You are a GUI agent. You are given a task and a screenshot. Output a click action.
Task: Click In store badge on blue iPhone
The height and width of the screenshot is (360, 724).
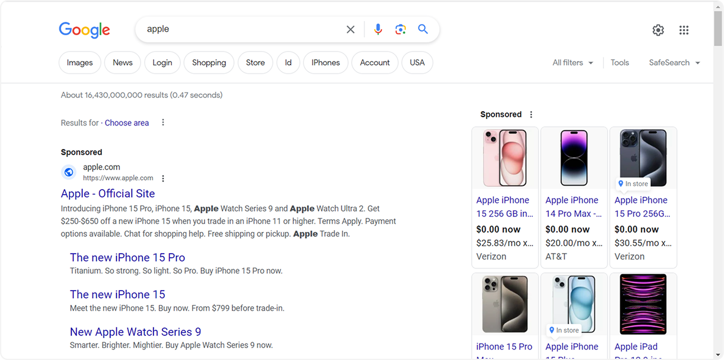point(564,330)
